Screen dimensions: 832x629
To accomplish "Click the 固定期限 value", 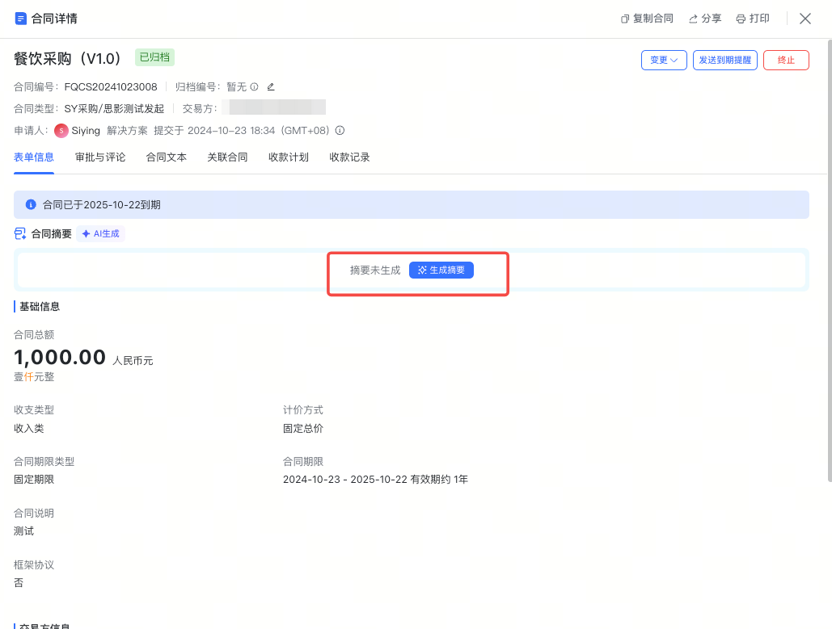I will coord(34,479).
